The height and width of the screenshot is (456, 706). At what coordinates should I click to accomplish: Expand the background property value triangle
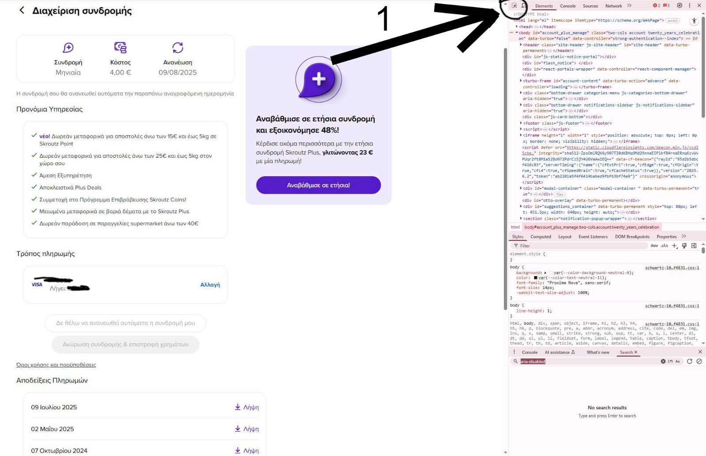tap(545, 273)
